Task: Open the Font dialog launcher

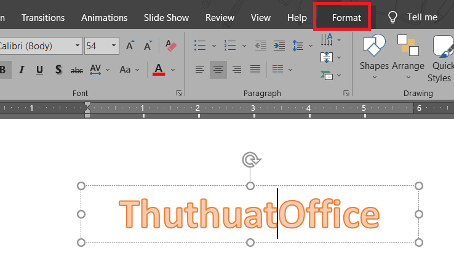Action: 178,93
